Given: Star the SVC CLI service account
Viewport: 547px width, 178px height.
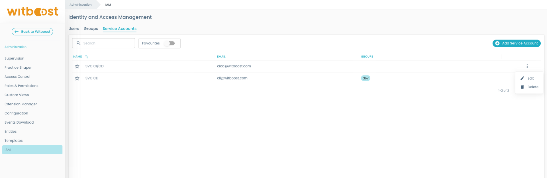Looking at the screenshot, I should click(x=77, y=78).
